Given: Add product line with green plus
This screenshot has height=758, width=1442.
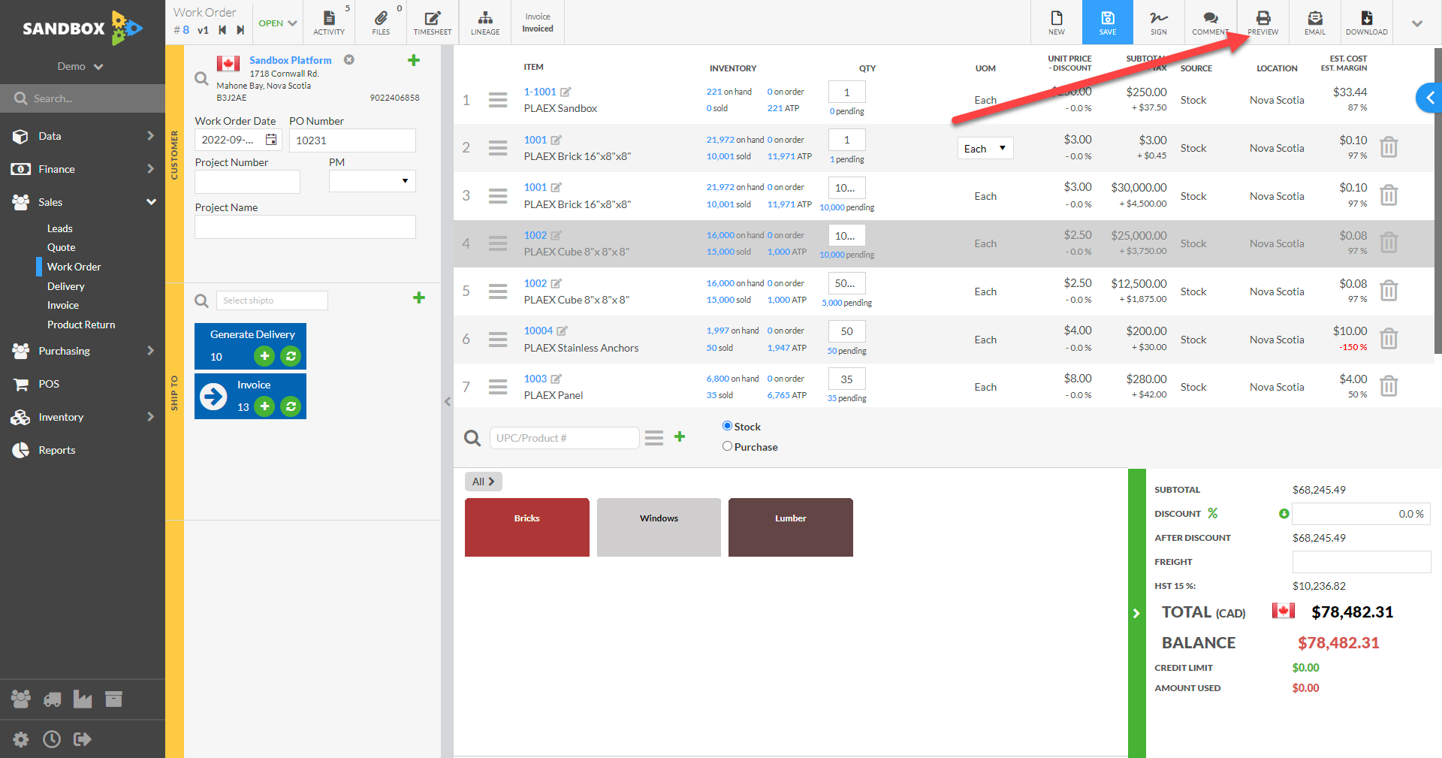Looking at the screenshot, I should pos(680,436).
